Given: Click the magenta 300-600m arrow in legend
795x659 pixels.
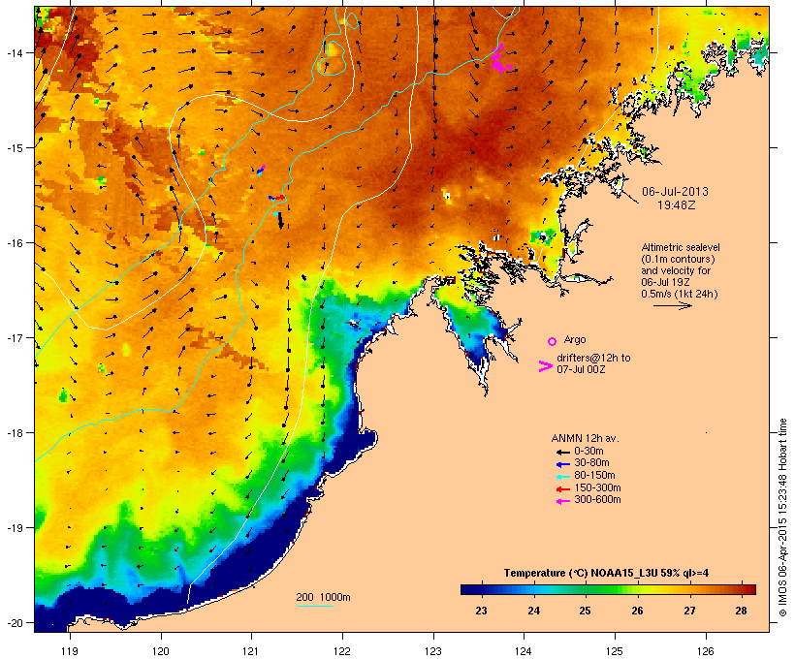Looking at the screenshot, I should [562, 501].
